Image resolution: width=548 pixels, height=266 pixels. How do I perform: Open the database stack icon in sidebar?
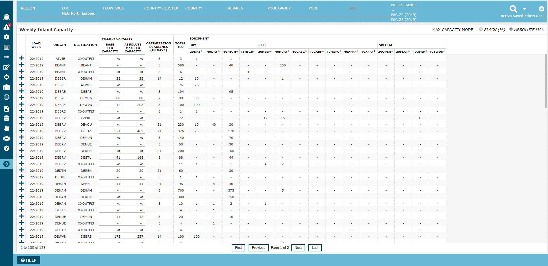coord(6,118)
